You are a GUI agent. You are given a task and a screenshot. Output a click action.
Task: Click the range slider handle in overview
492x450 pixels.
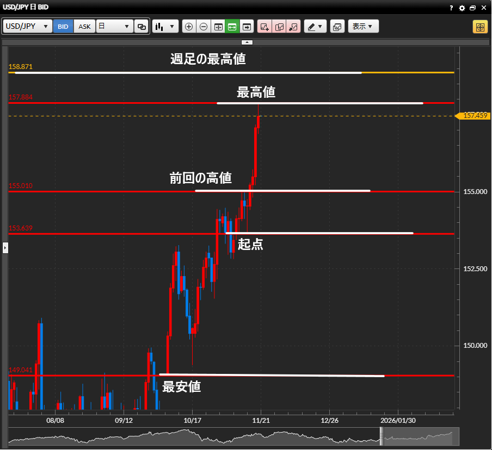pyautogui.click(x=382, y=436)
